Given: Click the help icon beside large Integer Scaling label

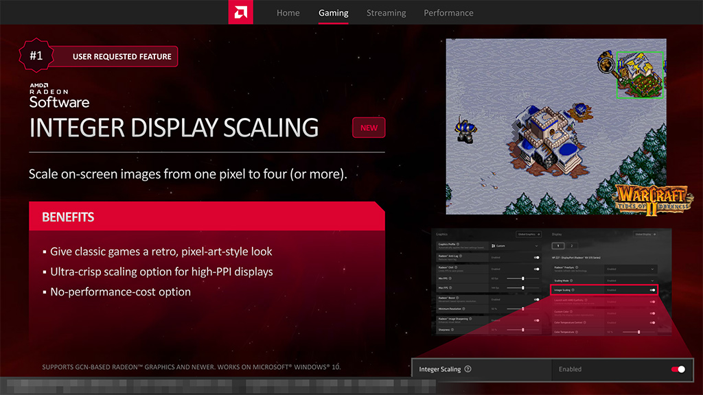Looking at the screenshot, I should (x=468, y=369).
